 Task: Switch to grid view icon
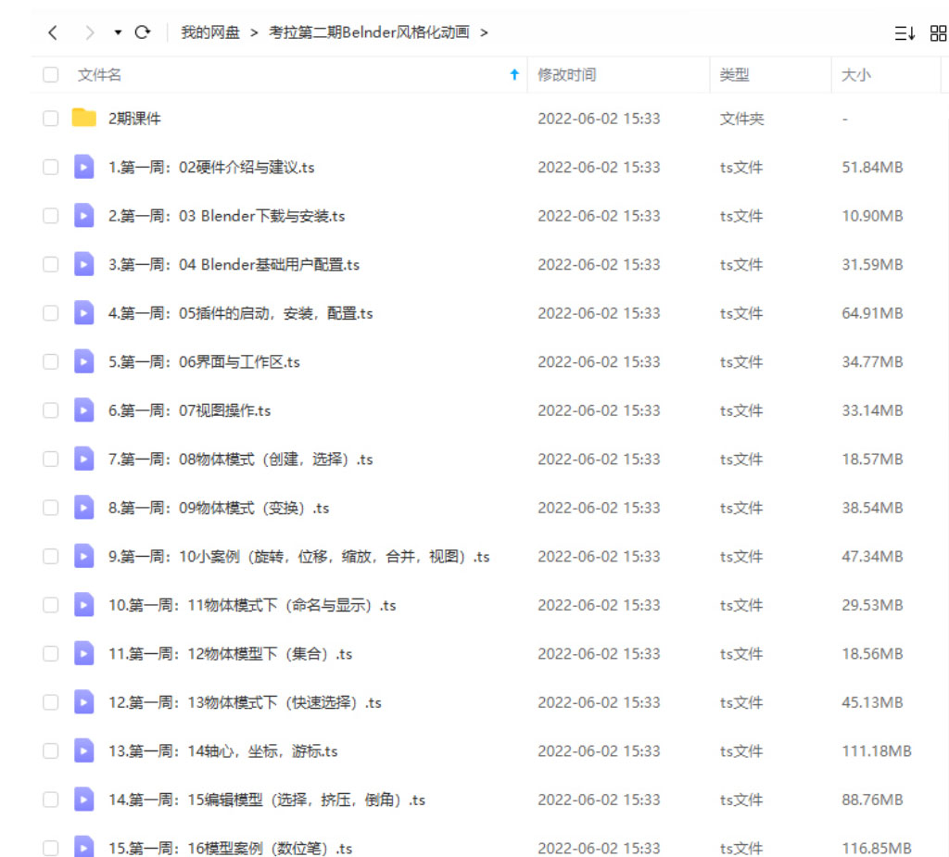(938, 32)
